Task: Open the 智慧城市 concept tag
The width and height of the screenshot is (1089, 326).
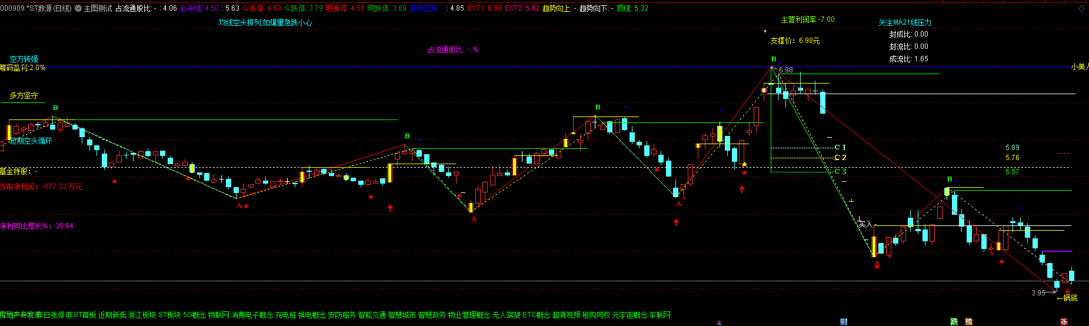Action: (402, 315)
